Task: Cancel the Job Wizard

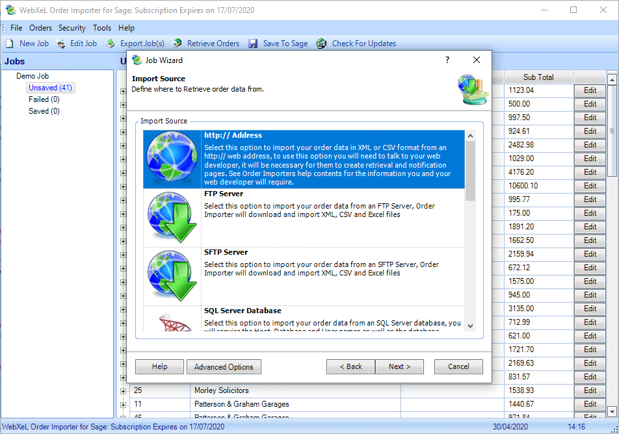Action: (x=458, y=366)
